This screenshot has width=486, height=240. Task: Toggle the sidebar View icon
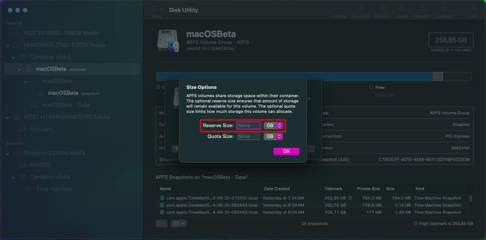pos(155,8)
